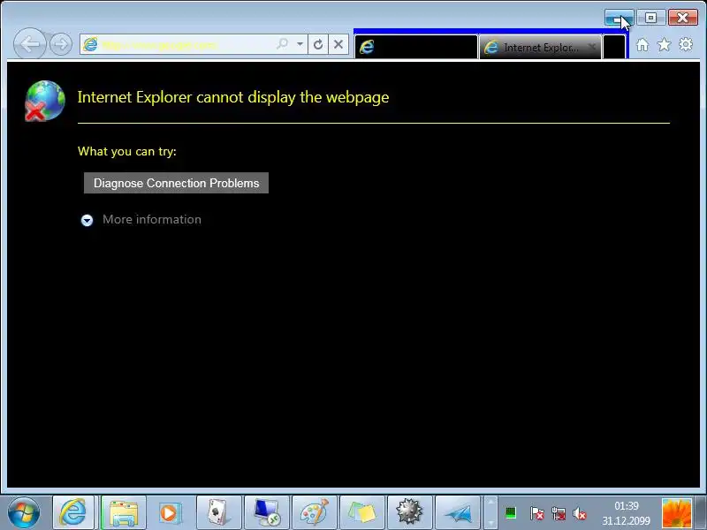Switch to the first blank-titled tab
This screenshot has height=530, width=707.
point(415,47)
